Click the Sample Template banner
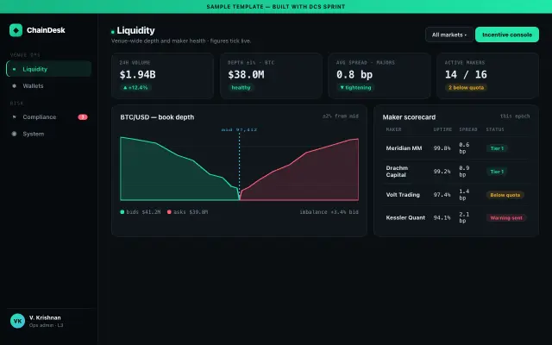552x345 pixels. (276, 7)
